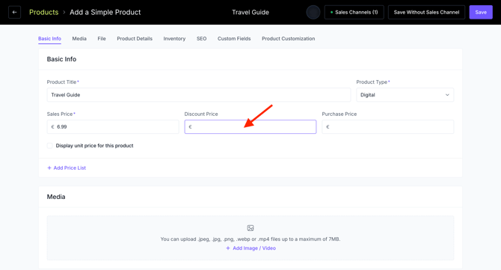Open the SEO tab
This screenshot has height=270, width=501.
202,39
